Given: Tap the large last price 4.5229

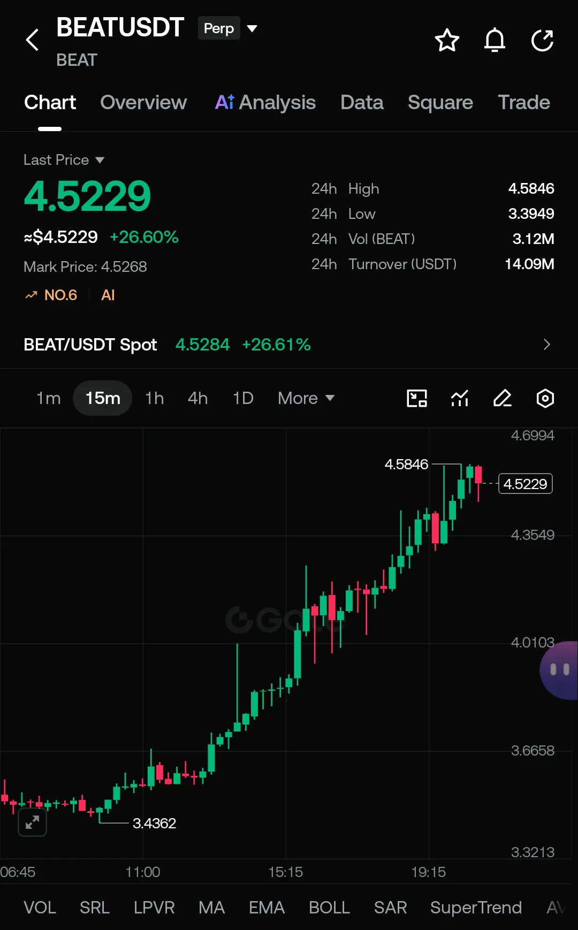Looking at the screenshot, I should coord(87,196).
